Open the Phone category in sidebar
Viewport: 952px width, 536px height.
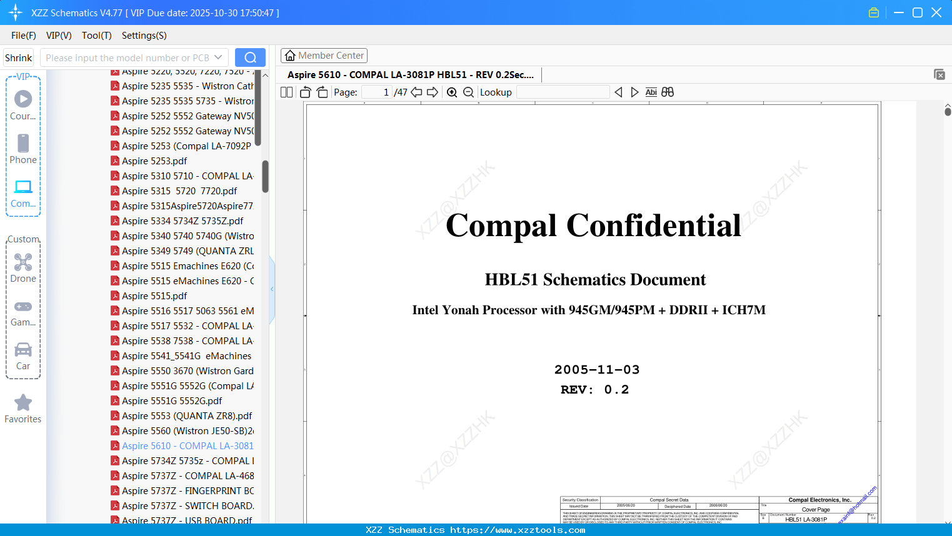click(23, 149)
